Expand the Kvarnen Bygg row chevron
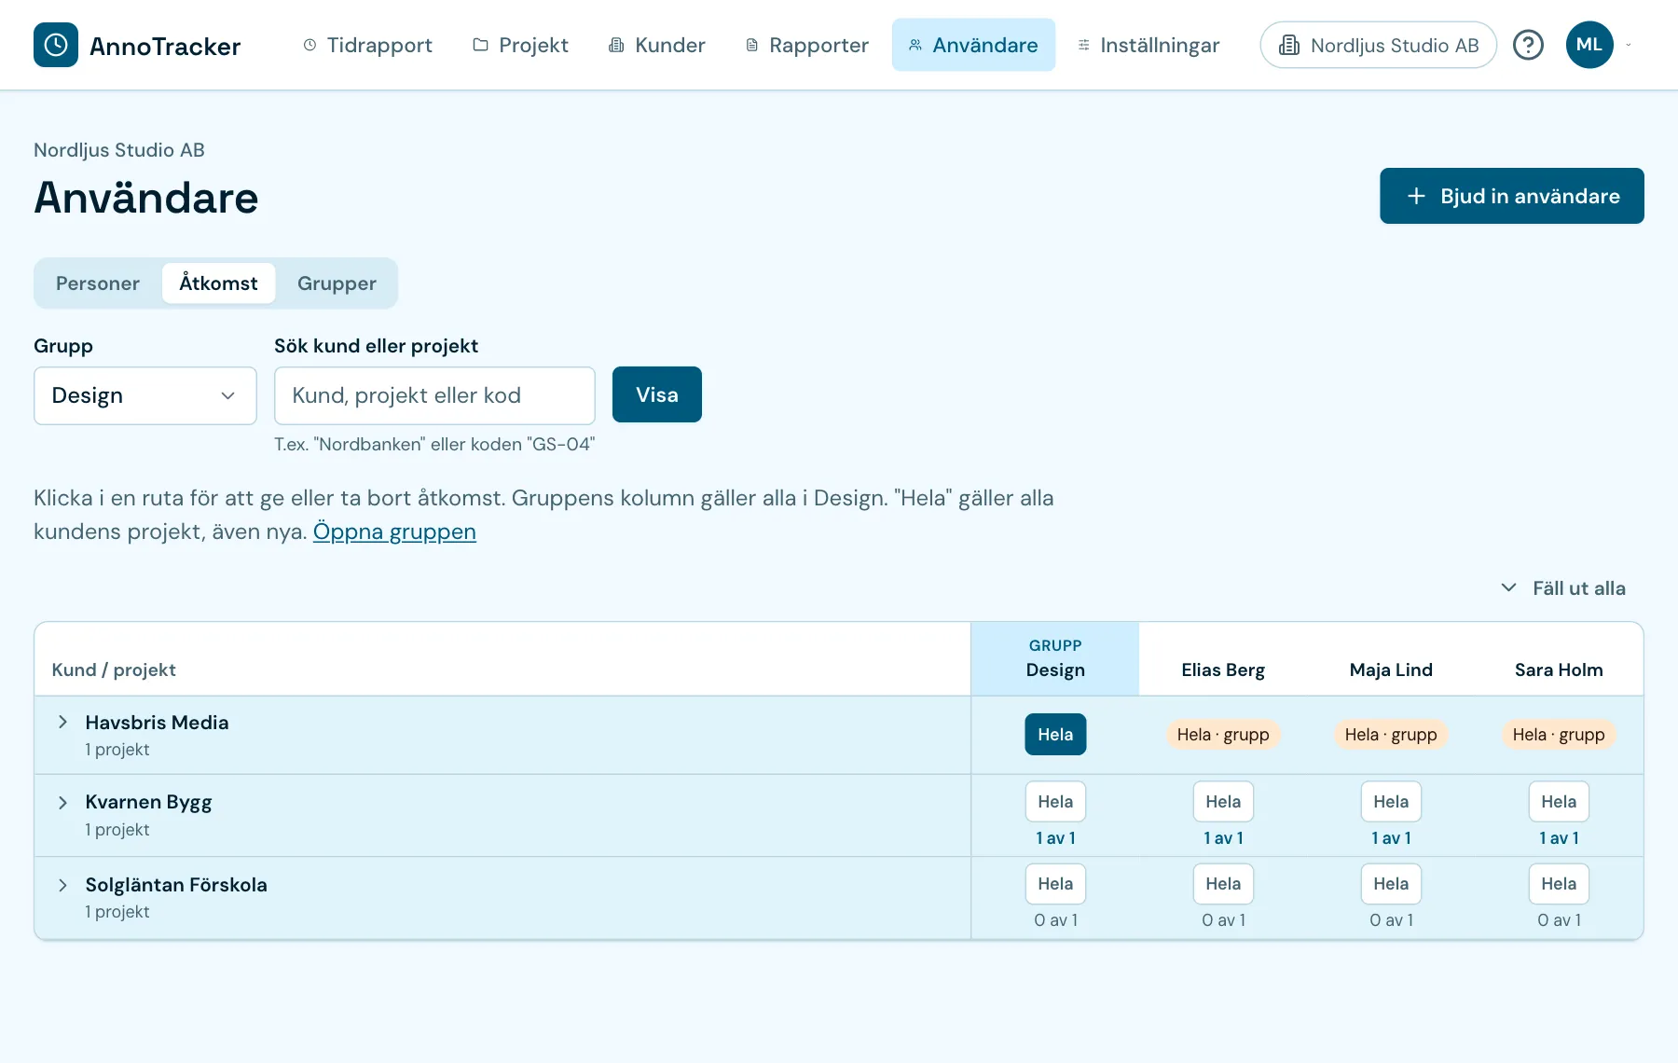 62,802
